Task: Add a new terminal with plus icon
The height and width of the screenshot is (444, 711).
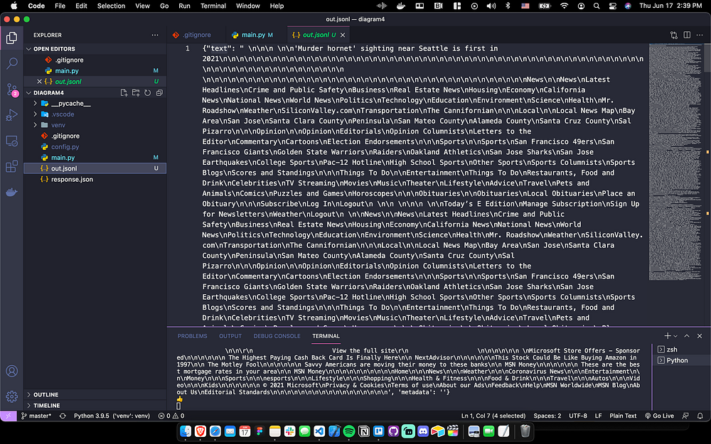Action: click(x=668, y=336)
